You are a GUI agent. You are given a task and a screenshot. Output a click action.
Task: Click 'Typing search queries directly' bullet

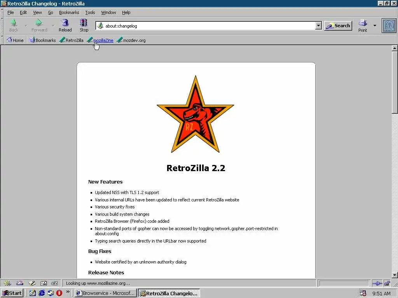[x=150, y=241]
